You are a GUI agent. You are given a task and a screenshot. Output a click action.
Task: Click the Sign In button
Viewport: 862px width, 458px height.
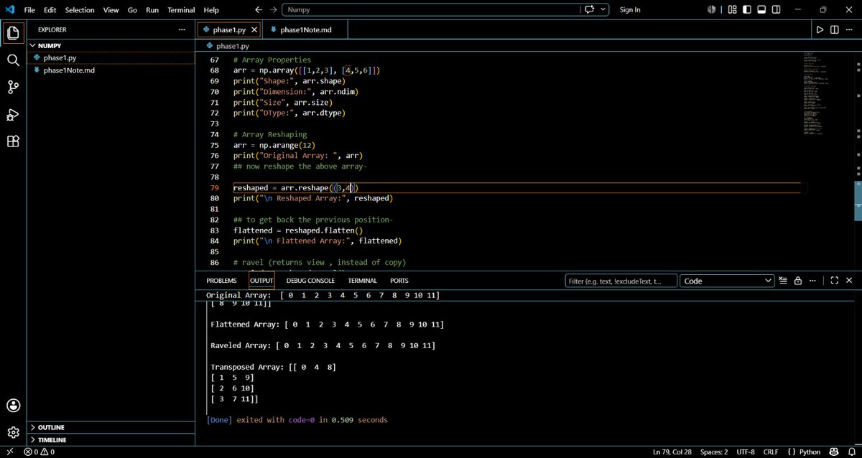click(630, 10)
